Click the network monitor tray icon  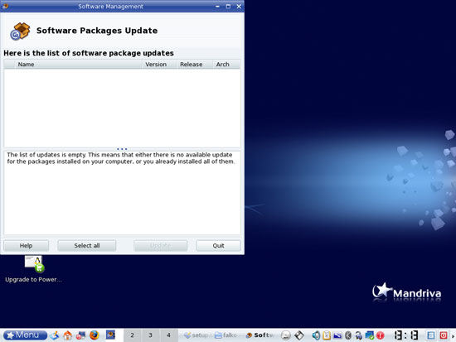click(369, 335)
